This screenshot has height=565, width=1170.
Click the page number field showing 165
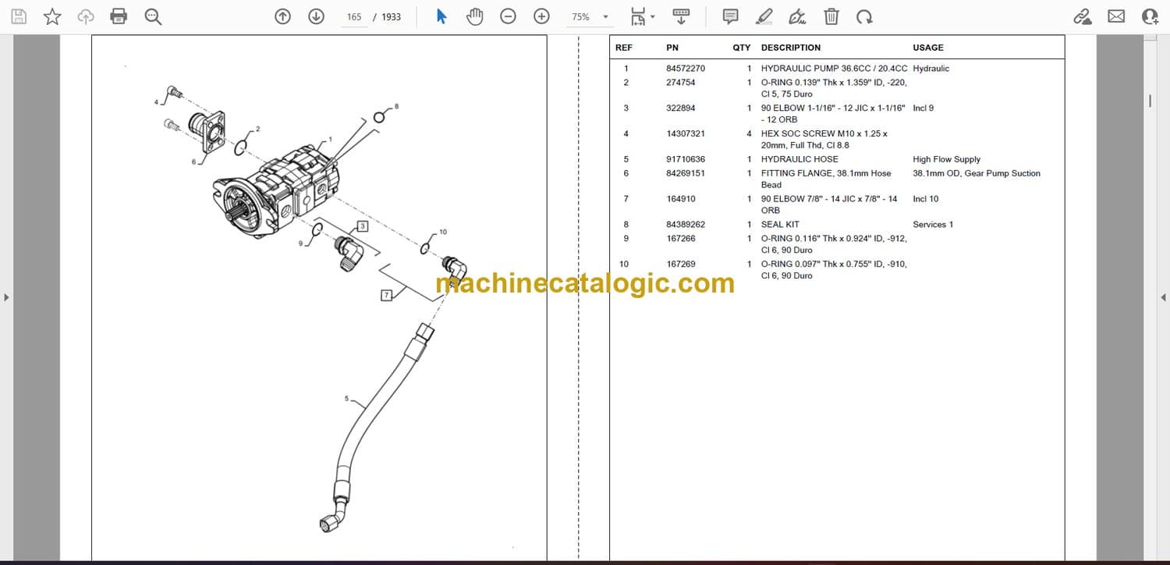coord(354,16)
